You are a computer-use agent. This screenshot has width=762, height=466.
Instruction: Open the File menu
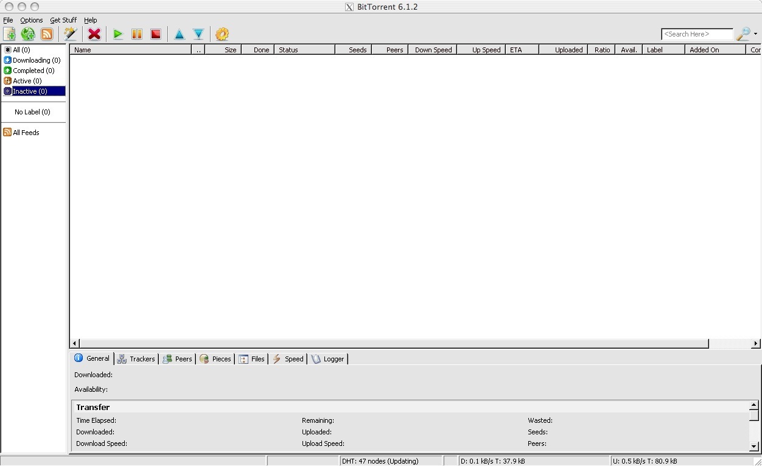(x=8, y=20)
